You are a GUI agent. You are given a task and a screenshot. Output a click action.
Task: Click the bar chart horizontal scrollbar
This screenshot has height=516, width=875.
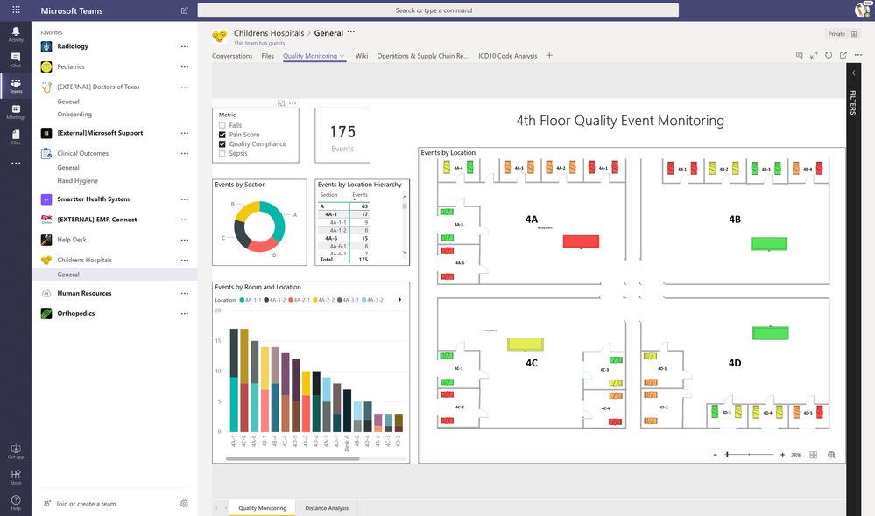(x=293, y=458)
